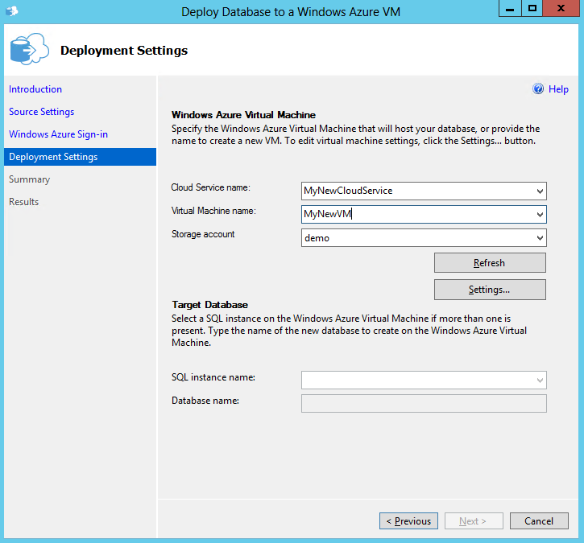Expand the SQL instance name dropdown
Image resolution: width=584 pixels, height=543 pixels.
pyautogui.click(x=539, y=381)
